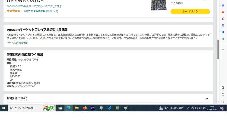The width and height of the screenshot is (227, 128).
Task: Click the Microsoft Edge taskbar icon
Action: click(68, 108)
